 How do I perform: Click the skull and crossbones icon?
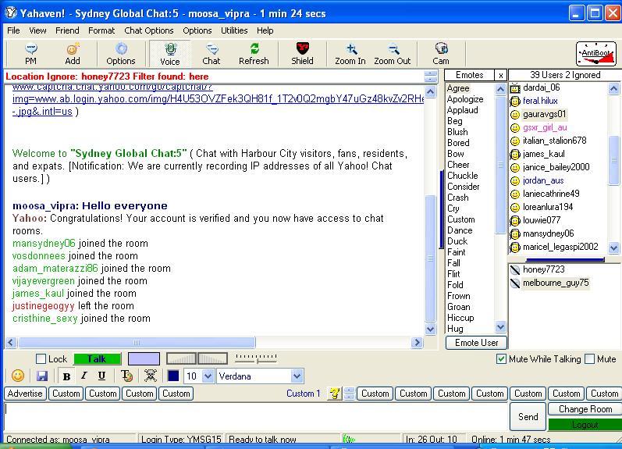(x=151, y=376)
